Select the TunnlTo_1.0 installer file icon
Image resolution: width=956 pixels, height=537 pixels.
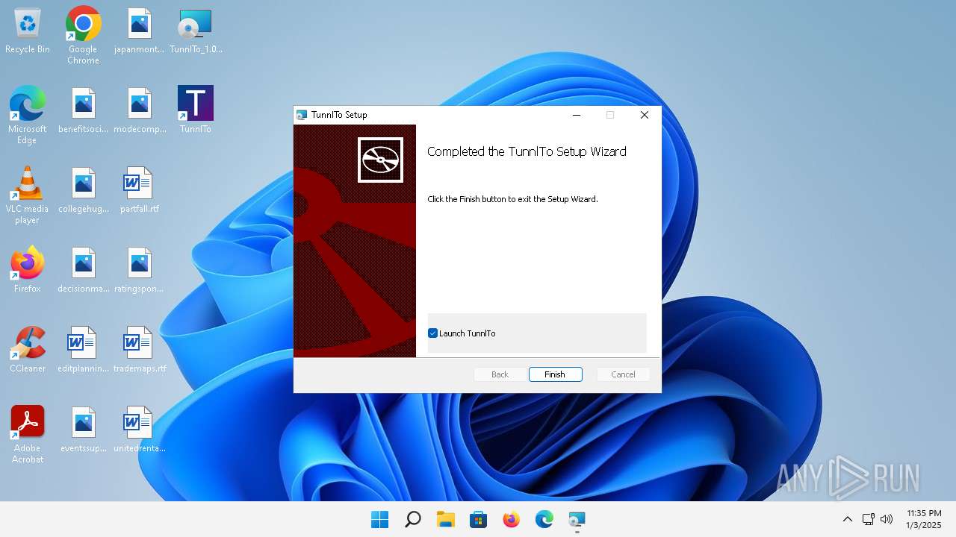coord(196,31)
